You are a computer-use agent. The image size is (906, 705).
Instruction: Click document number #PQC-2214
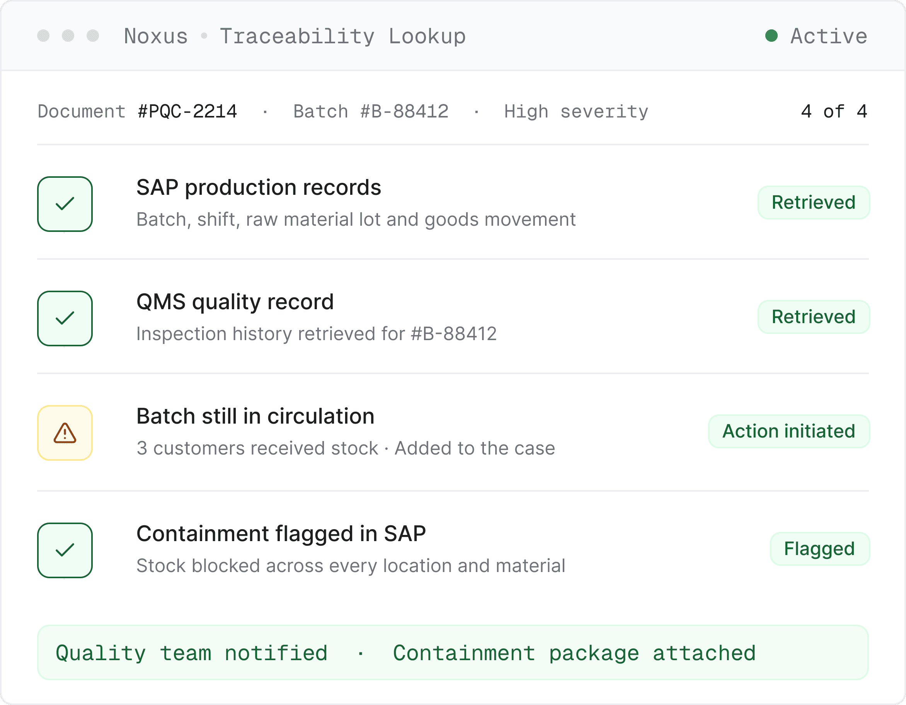pyautogui.click(x=187, y=112)
